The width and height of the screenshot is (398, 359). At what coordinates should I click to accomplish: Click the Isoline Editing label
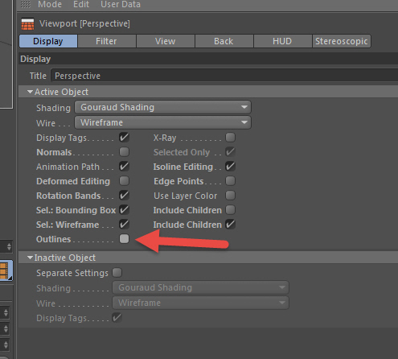click(x=183, y=167)
